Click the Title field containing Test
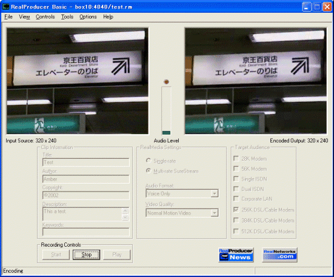This screenshot has width=334, height=277. tap(86, 162)
